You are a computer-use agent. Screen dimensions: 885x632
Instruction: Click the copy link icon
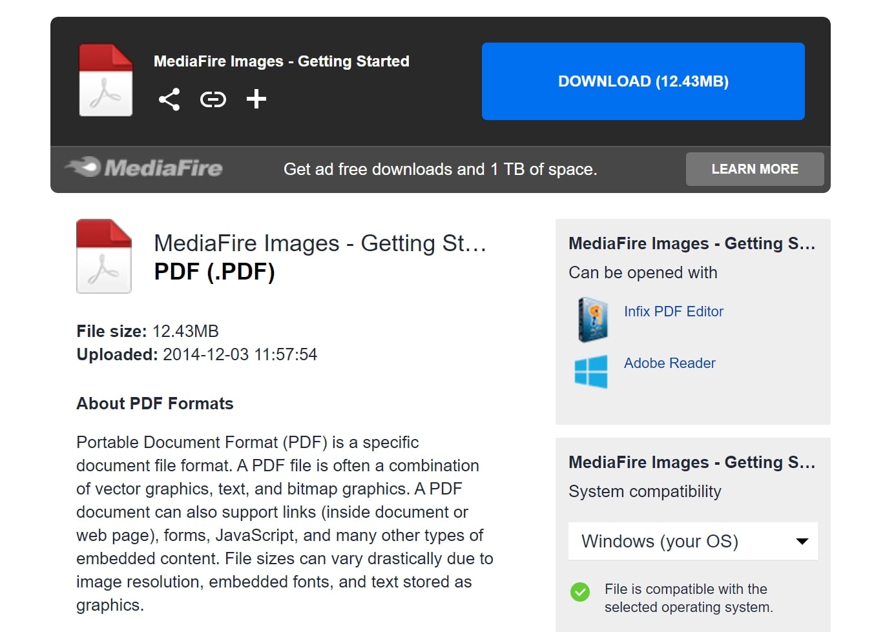tap(213, 99)
